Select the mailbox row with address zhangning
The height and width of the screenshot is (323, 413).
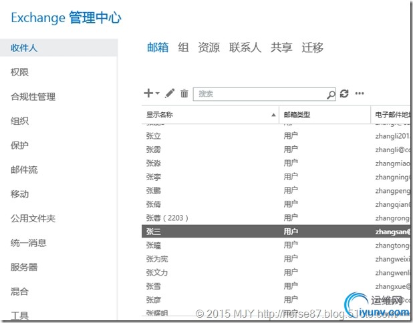[276, 177]
